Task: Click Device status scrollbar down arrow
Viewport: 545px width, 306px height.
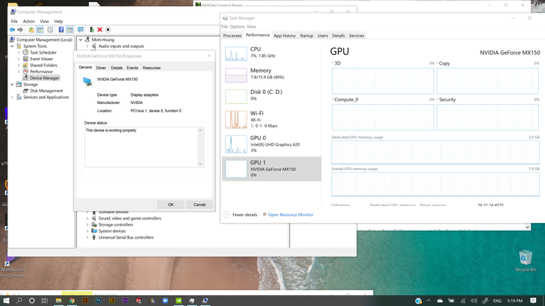Action: pyautogui.click(x=200, y=164)
